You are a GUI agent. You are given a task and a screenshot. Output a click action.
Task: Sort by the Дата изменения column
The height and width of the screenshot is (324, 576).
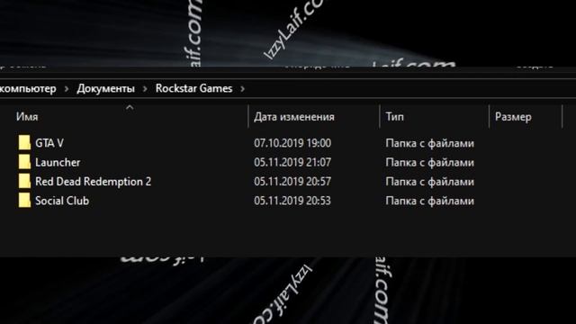[x=294, y=117]
